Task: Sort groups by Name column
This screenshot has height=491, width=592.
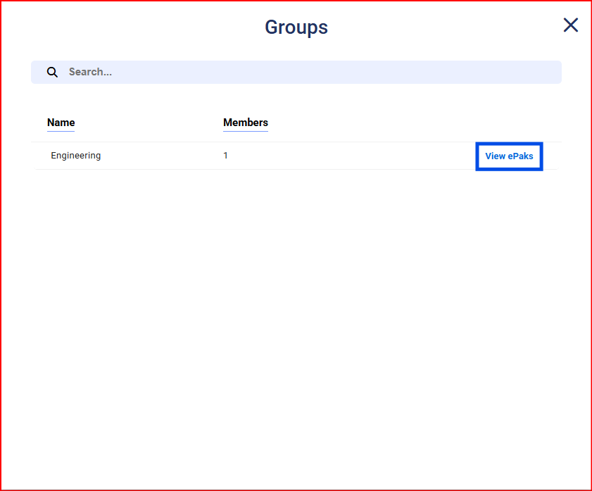Action: (x=61, y=123)
